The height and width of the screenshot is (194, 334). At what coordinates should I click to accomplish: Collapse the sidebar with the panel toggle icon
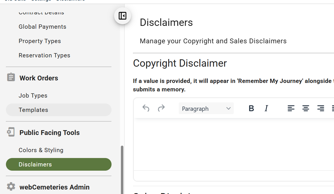point(123,16)
